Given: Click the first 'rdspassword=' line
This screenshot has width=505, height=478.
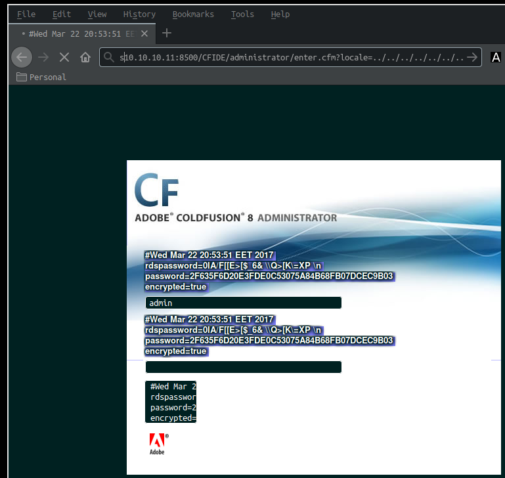Looking at the screenshot, I should [233, 266].
